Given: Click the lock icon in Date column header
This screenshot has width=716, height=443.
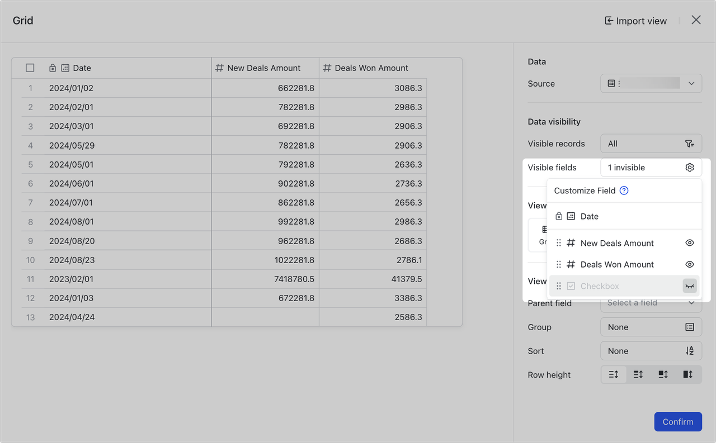Looking at the screenshot, I should click(x=53, y=68).
